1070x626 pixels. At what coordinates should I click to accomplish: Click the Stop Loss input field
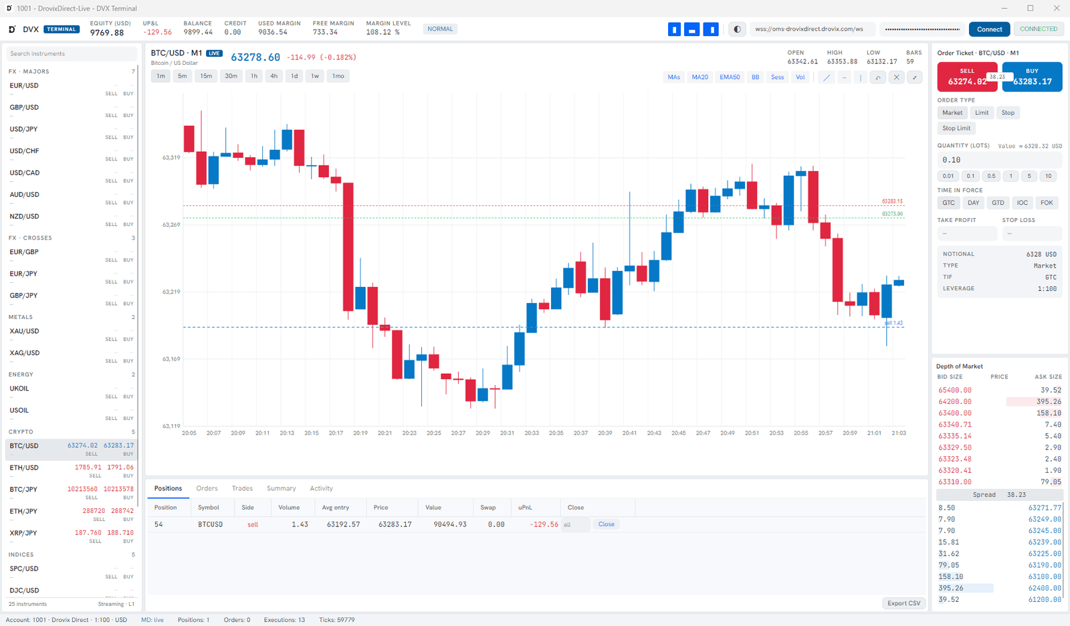point(1032,233)
